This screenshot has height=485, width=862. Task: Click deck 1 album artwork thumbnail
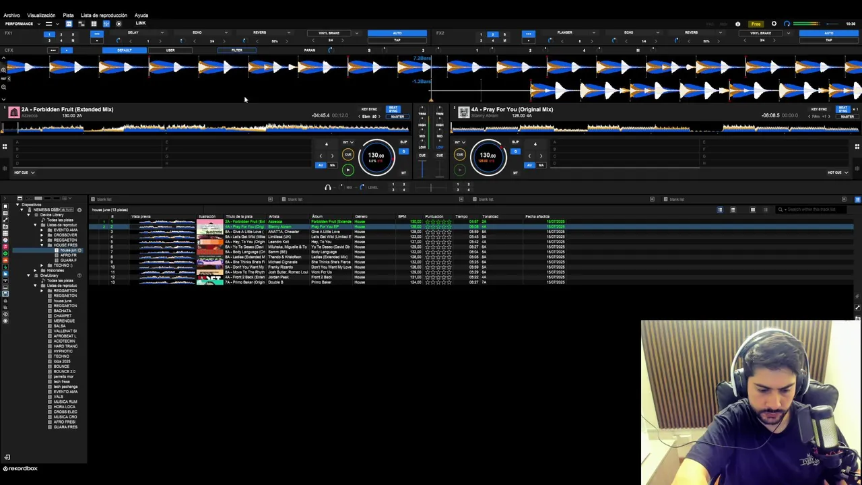click(13, 112)
